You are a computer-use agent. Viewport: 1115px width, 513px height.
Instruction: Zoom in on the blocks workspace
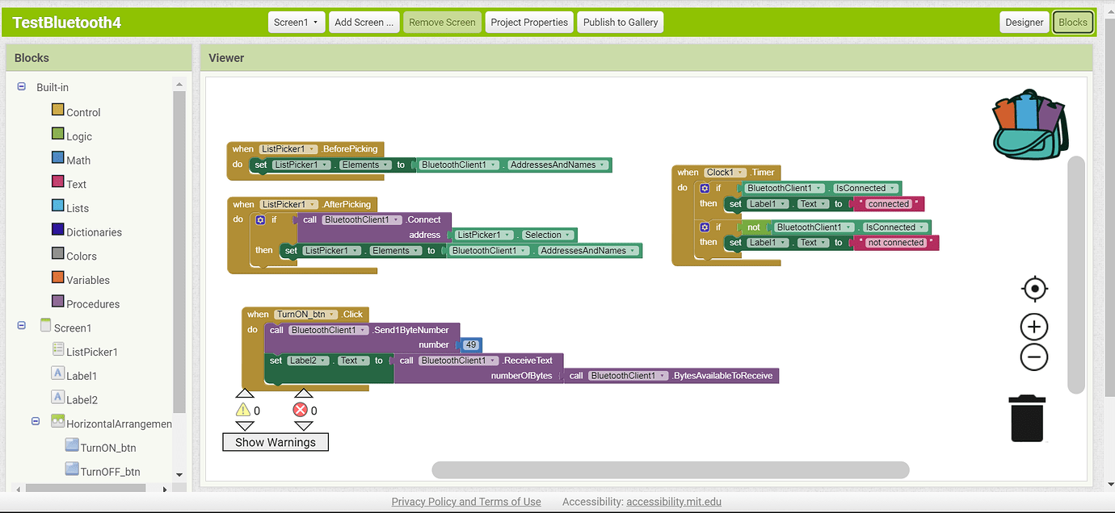coord(1034,327)
